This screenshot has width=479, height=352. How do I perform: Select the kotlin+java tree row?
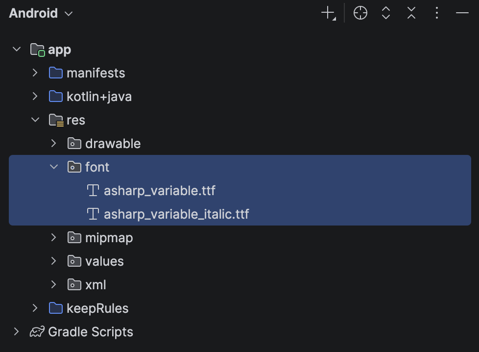pos(240,96)
